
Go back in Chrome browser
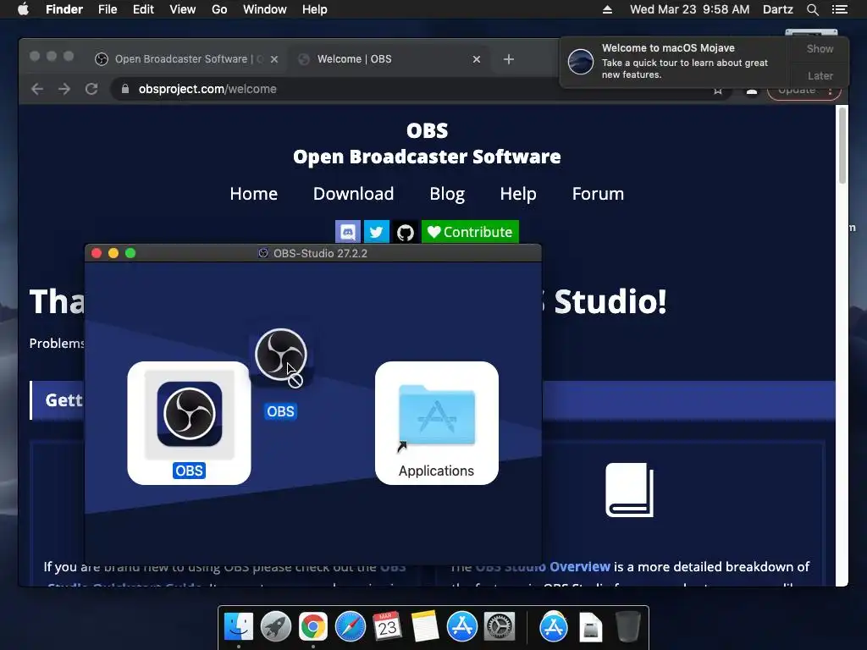click(37, 89)
